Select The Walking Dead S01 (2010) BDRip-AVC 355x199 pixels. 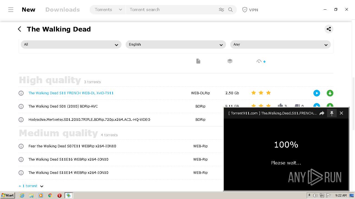coord(63,106)
